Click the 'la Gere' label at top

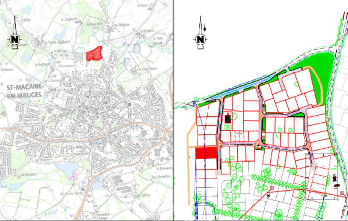142,5
